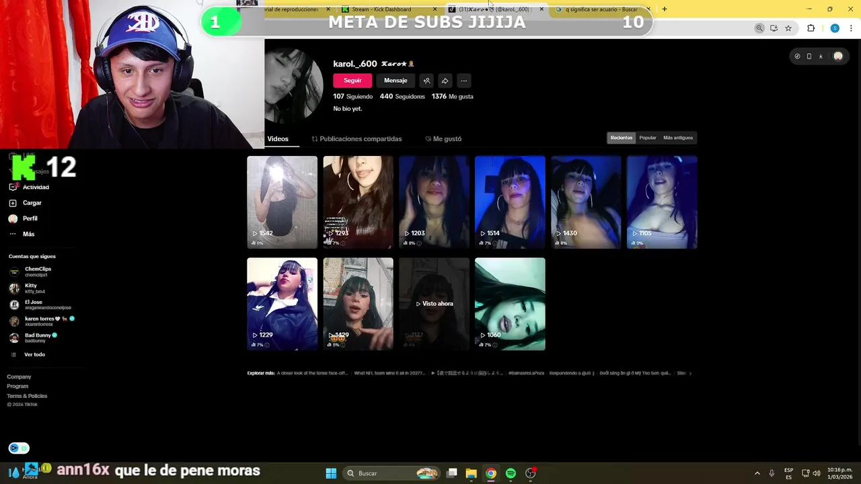Click the microphone tray icon
This screenshot has height=484, width=861.
click(772, 473)
